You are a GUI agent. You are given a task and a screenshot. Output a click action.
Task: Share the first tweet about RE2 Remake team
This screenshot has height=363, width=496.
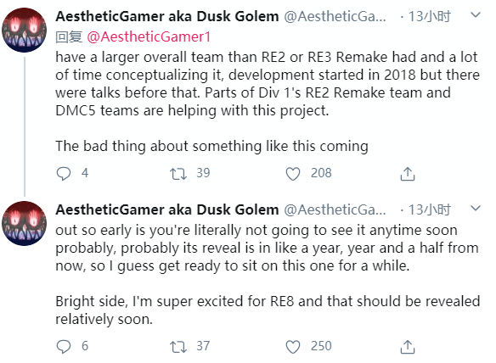(408, 174)
